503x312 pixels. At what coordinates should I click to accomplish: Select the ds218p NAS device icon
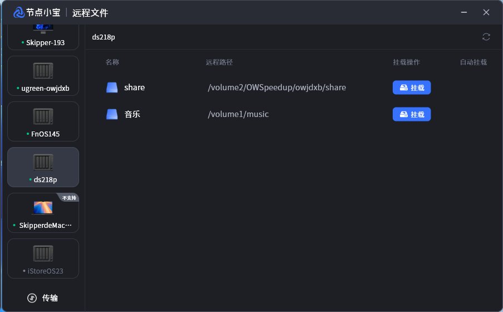[43, 162]
